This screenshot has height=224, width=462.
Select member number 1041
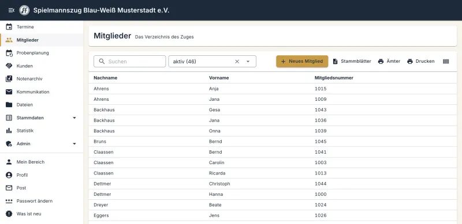point(273,152)
